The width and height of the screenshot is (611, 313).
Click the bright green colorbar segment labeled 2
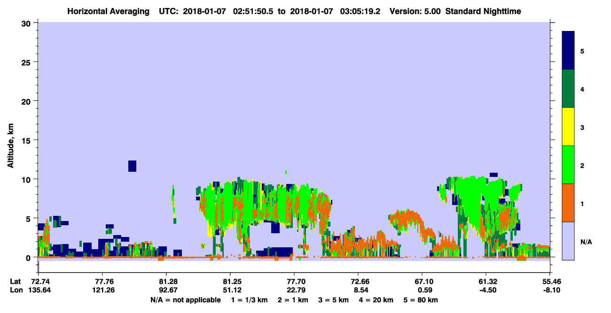coord(568,165)
